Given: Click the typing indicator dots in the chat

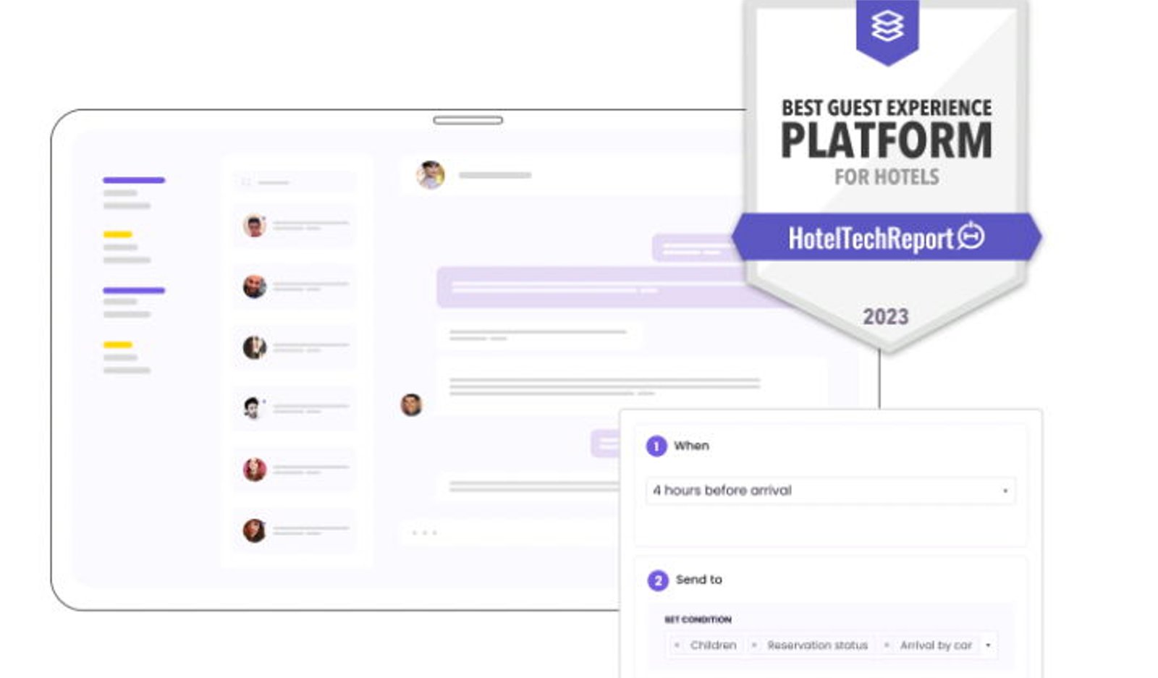Looking at the screenshot, I should (x=424, y=533).
